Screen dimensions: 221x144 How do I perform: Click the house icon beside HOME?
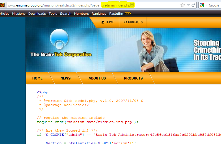click(x=103, y=22)
